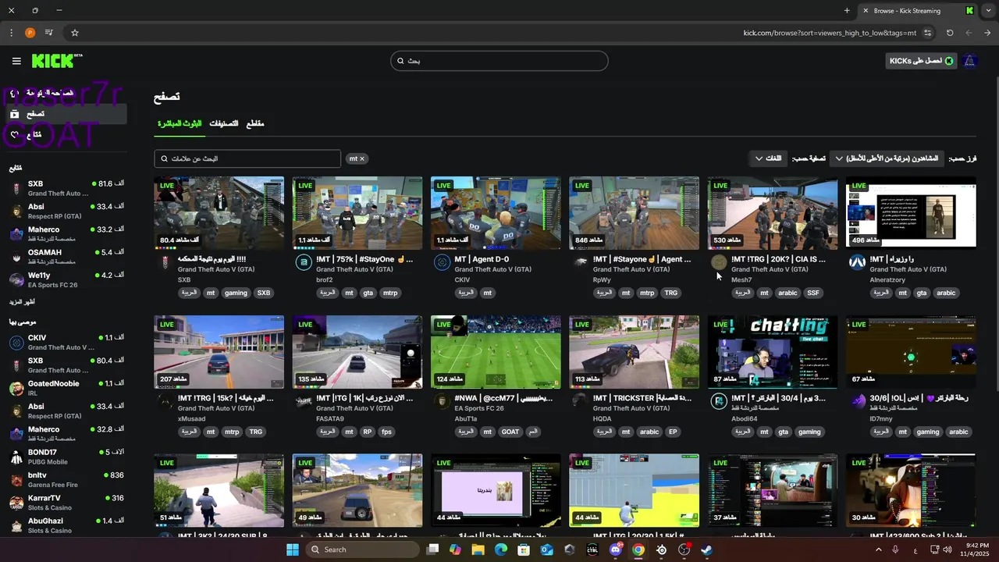
Task: Click the SXB avatar on stream card
Action: click(x=164, y=262)
